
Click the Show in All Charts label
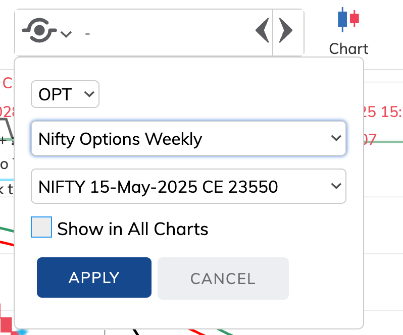133,229
